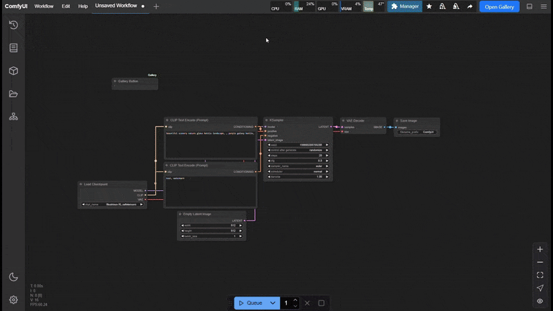Click the batch count number field
The height and width of the screenshot is (311, 553).
286,303
